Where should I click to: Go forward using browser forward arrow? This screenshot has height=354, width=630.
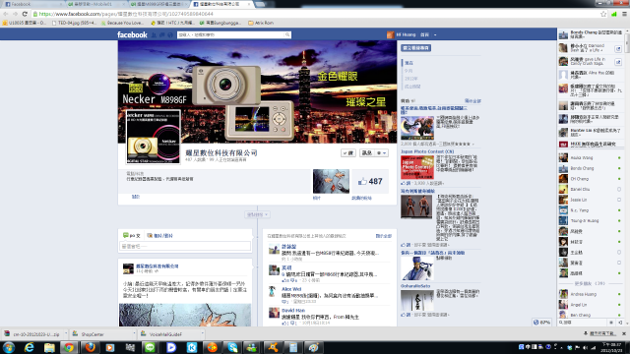16,14
